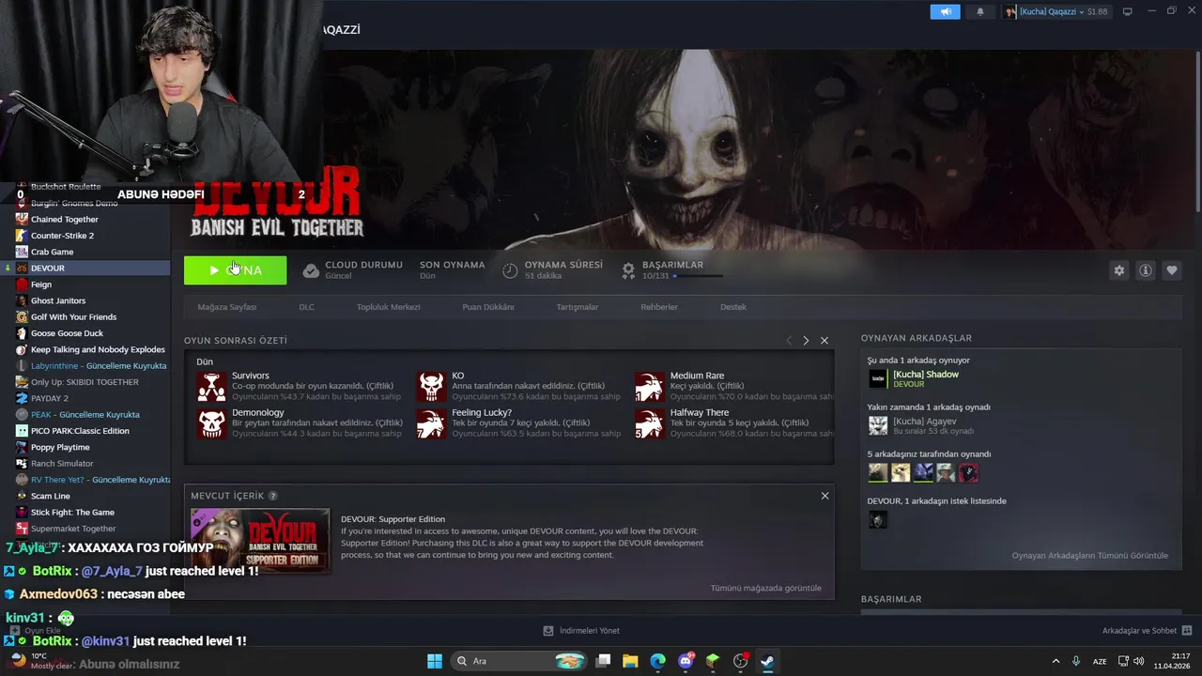Select PEAK in library list

85,415
